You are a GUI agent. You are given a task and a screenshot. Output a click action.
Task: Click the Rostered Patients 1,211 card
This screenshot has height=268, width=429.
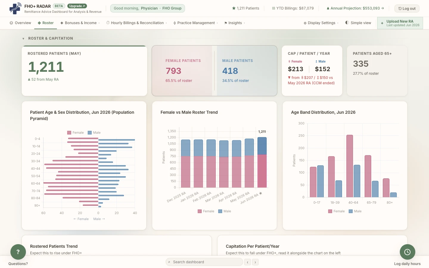click(84, 71)
